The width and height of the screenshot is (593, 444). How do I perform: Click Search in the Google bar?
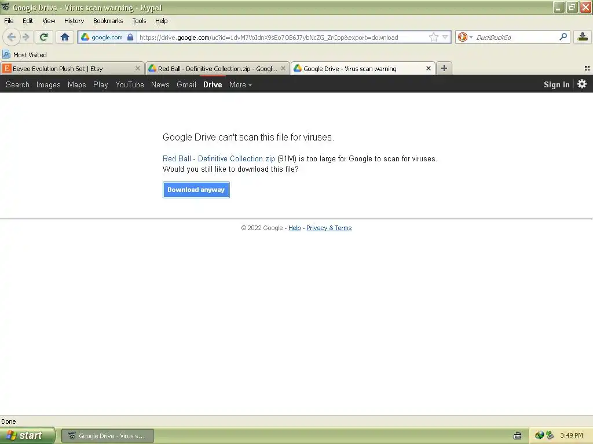click(x=17, y=84)
